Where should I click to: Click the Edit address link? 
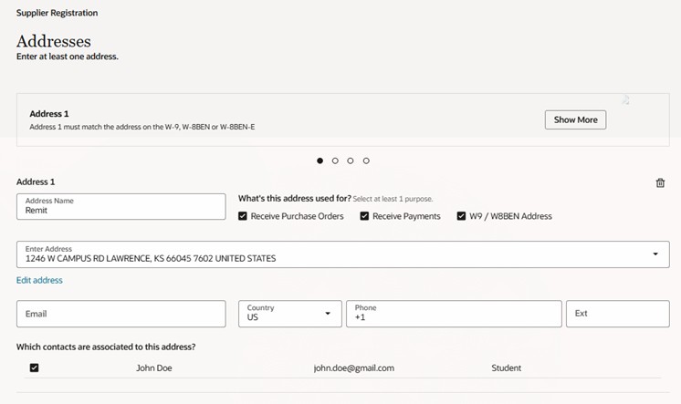pyautogui.click(x=39, y=280)
